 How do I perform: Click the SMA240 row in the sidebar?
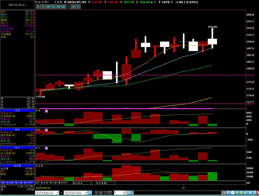17,26
